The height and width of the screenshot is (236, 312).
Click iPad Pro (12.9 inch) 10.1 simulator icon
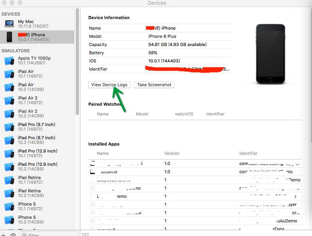(9, 153)
